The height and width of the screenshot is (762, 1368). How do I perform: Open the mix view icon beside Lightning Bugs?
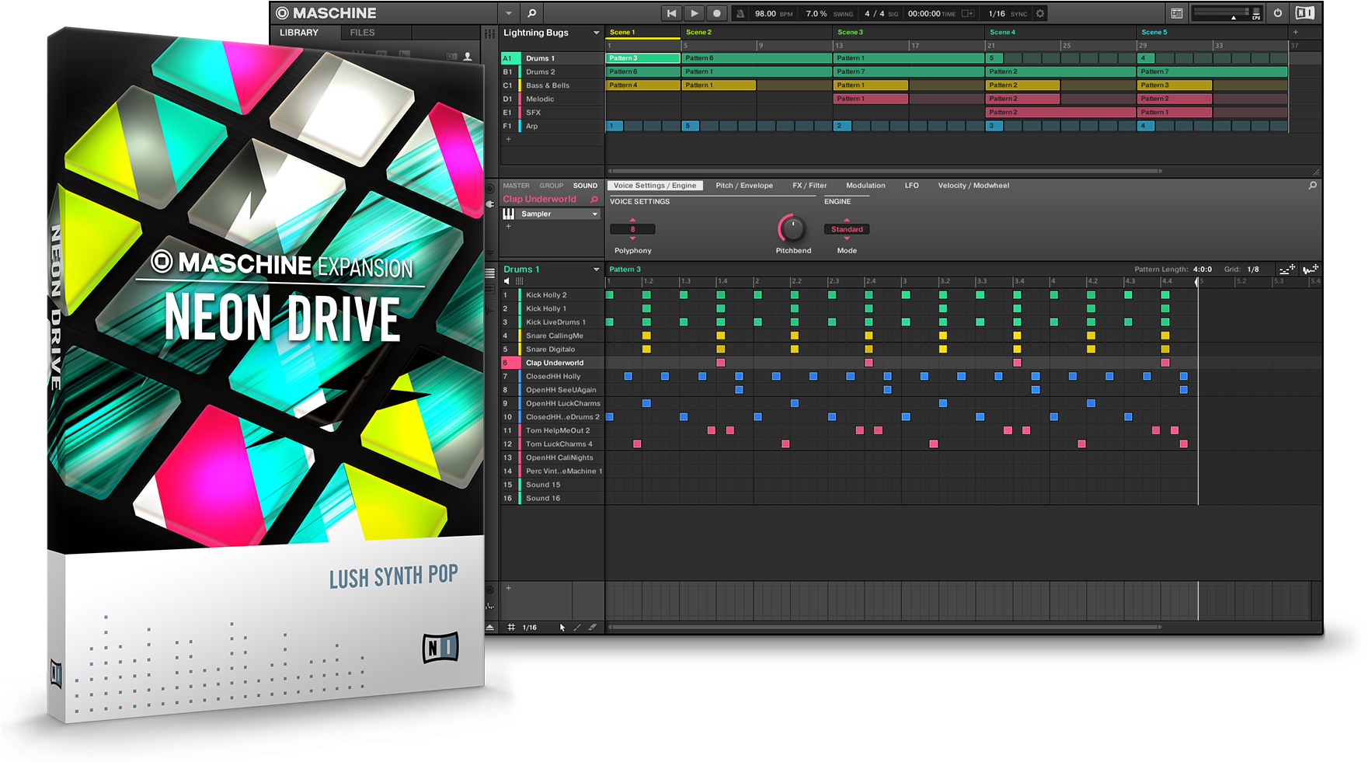[x=489, y=33]
